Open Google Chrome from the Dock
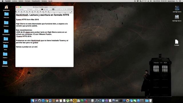Image resolution: width=183 pixels, height=103 pixels. (47, 101)
